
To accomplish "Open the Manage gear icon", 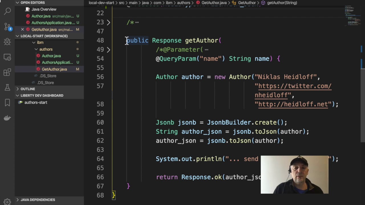I will (7, 201).
